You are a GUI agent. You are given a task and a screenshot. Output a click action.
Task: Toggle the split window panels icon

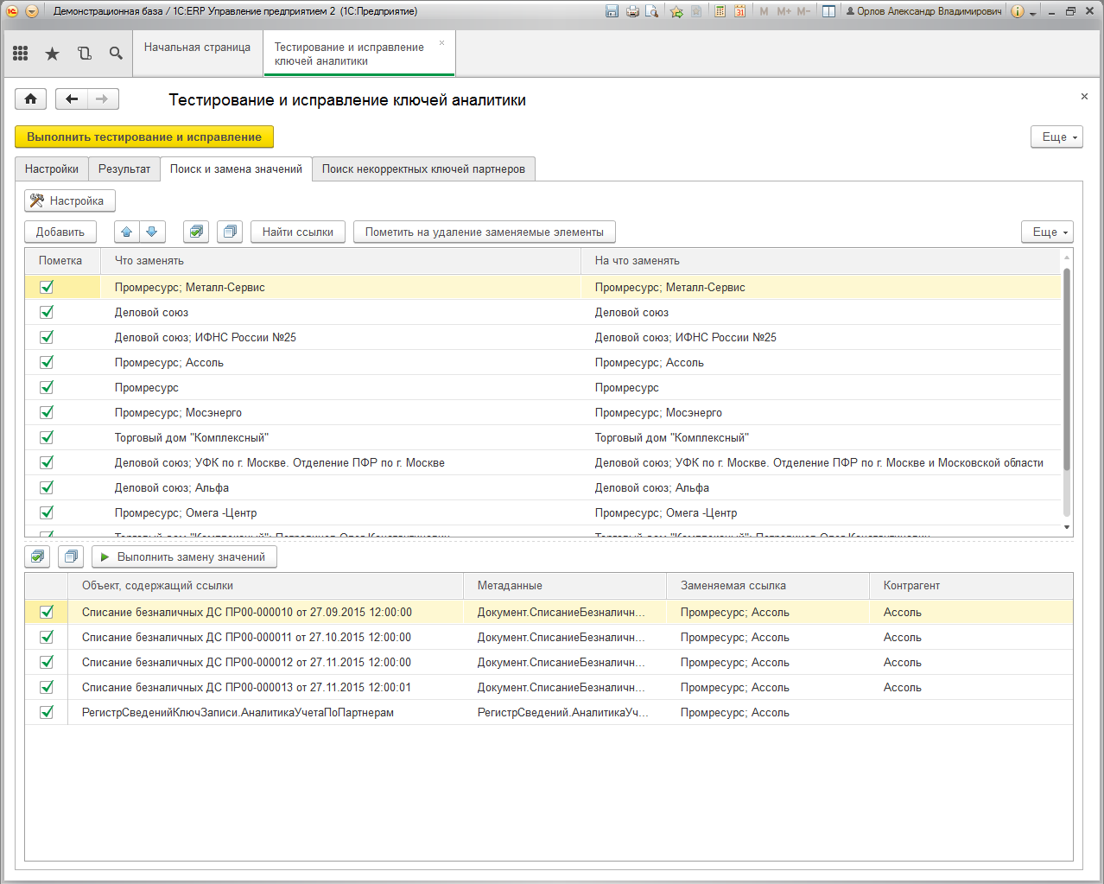(828, 11)
